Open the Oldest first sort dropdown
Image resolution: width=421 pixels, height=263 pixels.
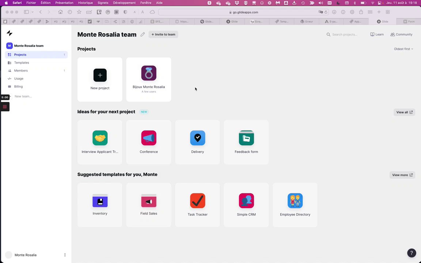(403, 49)
